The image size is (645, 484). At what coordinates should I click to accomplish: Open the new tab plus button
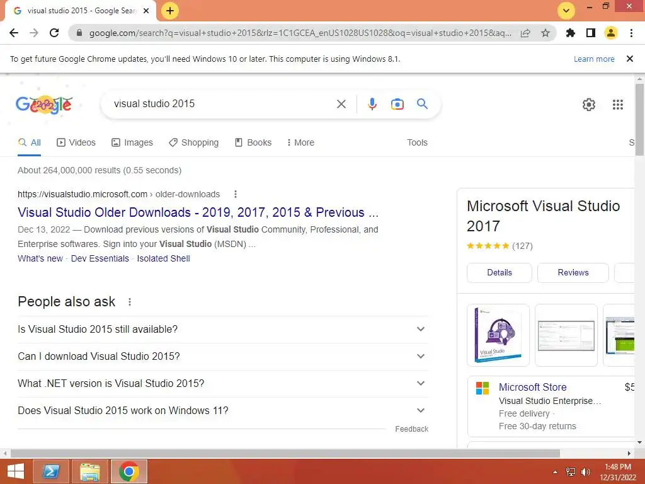pyautogui.click(x=170, y=11)
